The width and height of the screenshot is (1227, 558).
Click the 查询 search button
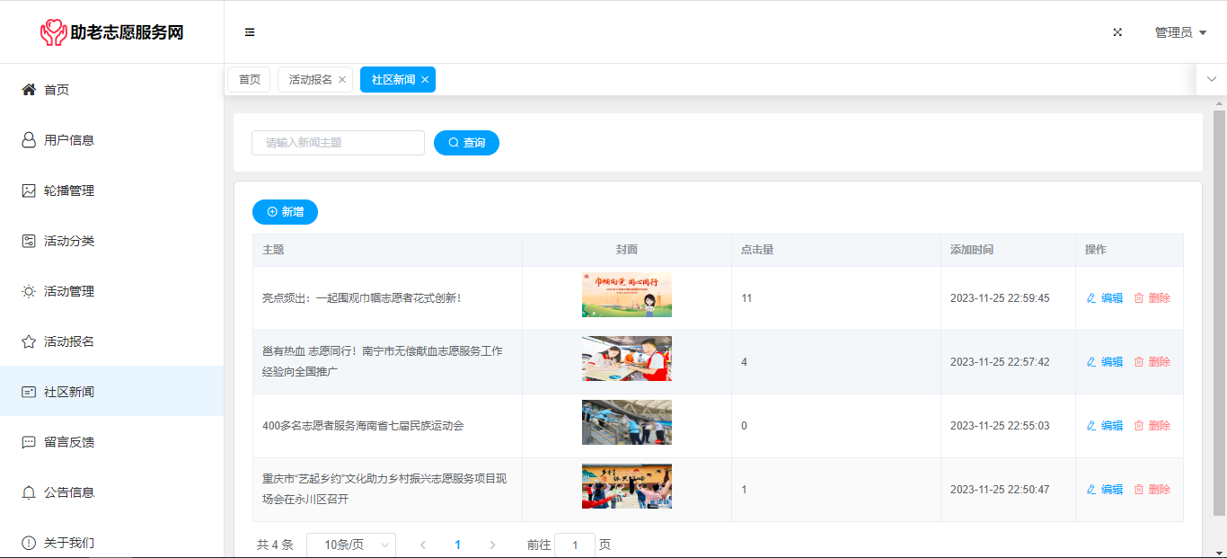[466, 143]
